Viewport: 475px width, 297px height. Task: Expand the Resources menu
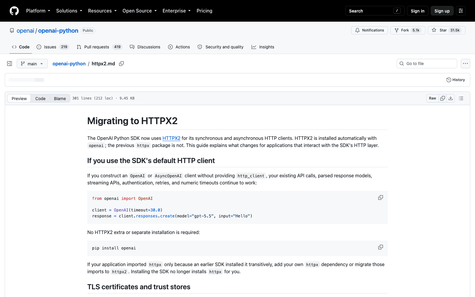102,11
